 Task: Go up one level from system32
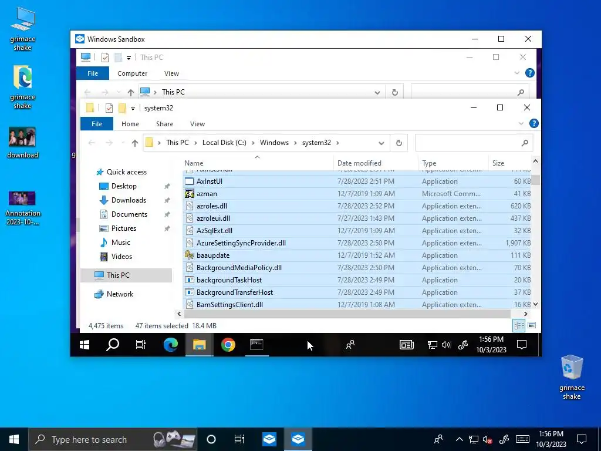point(134,143)
